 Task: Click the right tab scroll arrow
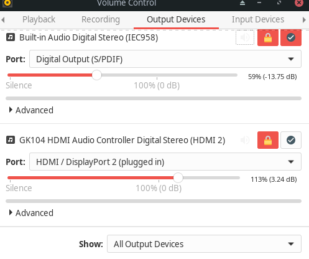click(x=304, y=20)
